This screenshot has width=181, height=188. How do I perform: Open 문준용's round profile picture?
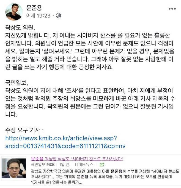coord(14,12)
